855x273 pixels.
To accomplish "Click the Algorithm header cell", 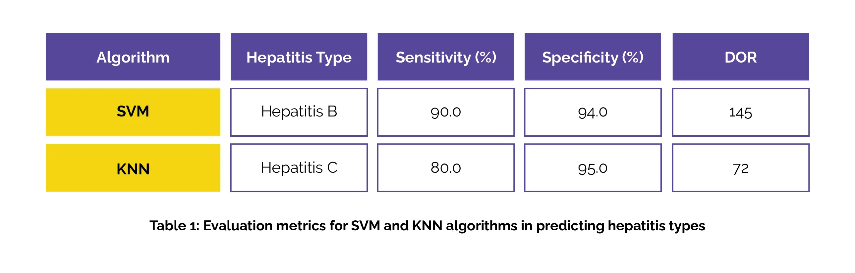I will point(133,57).
